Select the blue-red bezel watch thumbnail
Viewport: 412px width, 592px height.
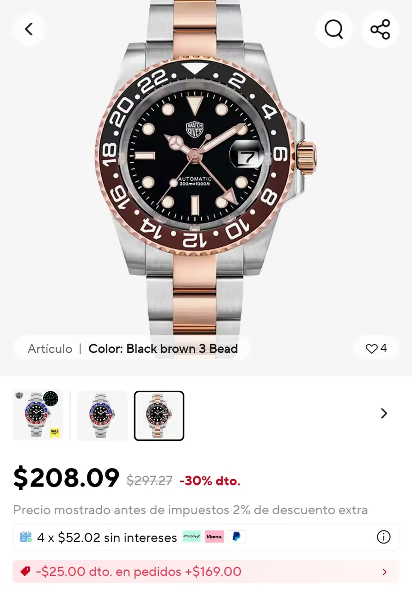click(x=102, y=415)
